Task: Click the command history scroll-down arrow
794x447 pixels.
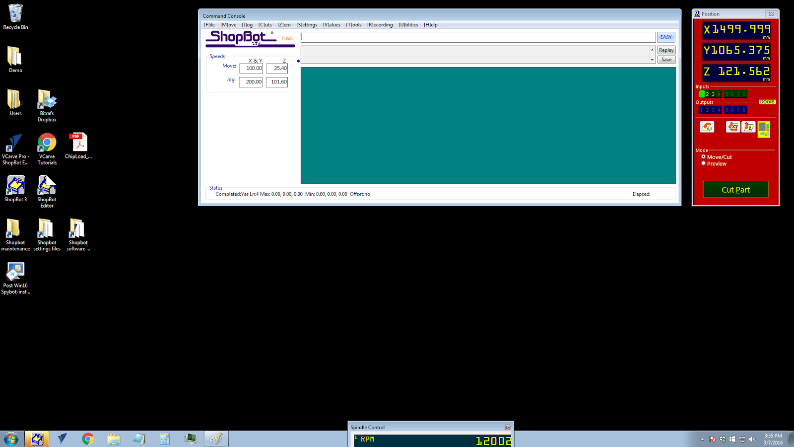Action: click(x=652, y=60)
